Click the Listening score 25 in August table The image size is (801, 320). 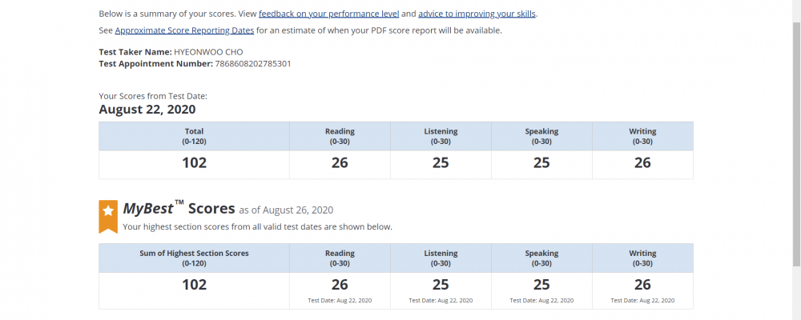click(441, 163)
